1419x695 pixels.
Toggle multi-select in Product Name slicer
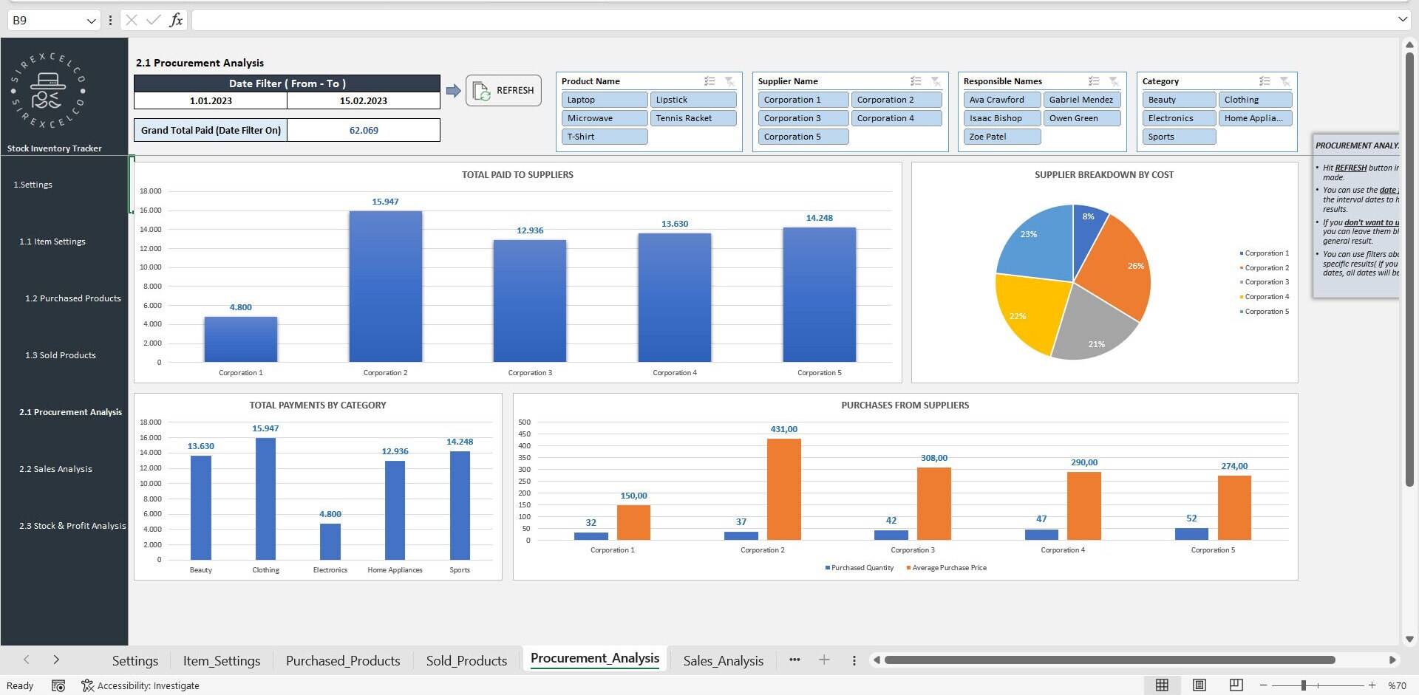709,81
